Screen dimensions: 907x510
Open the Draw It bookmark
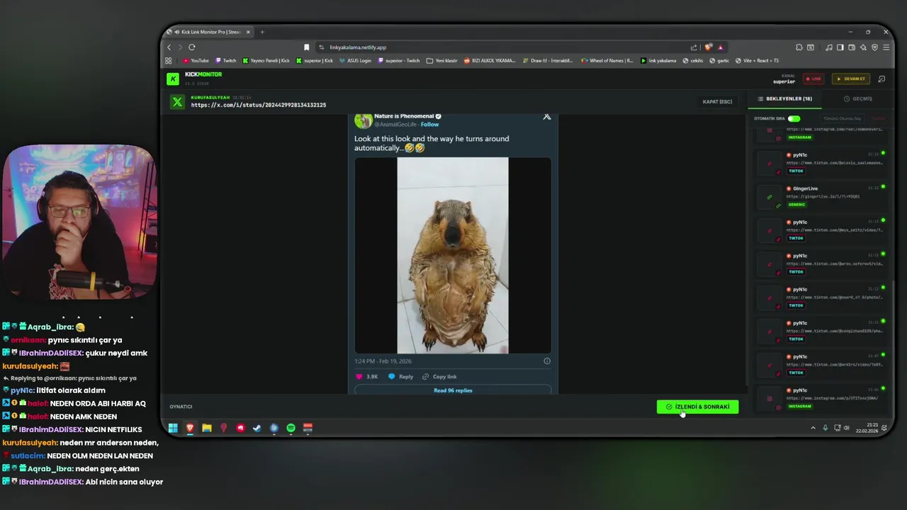coord(547,61)
